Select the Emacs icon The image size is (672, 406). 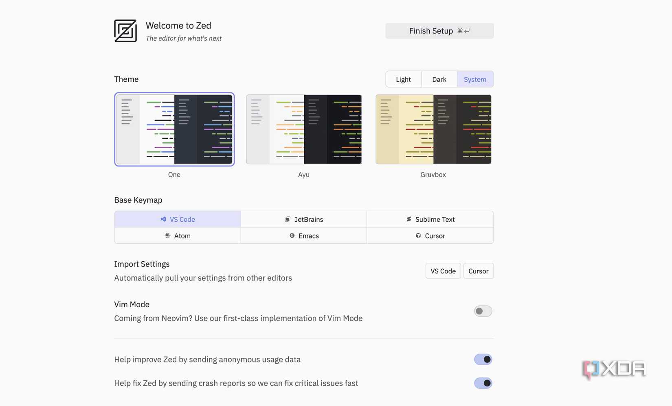pyautogui.click(x=291, y=236)
